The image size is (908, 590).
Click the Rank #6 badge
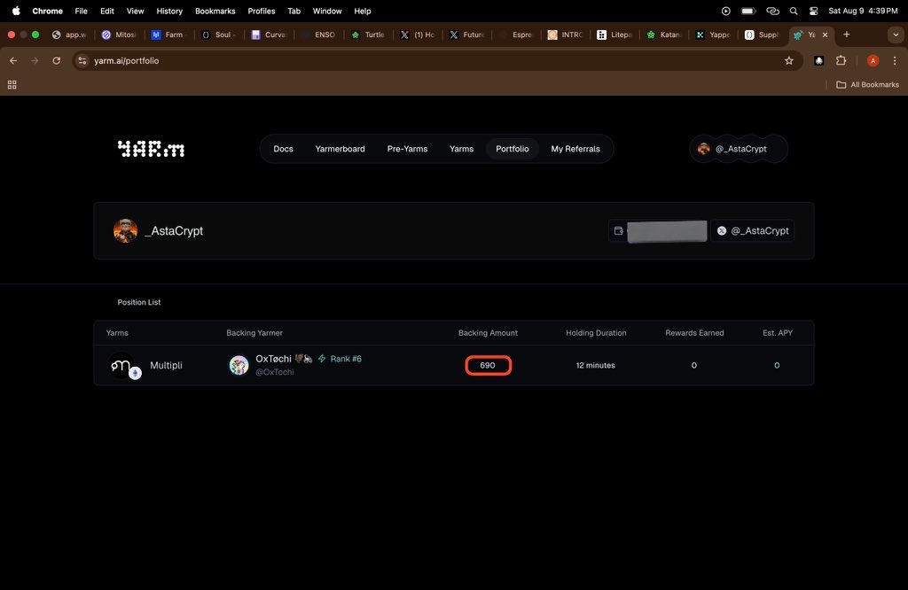coord(346,359)
